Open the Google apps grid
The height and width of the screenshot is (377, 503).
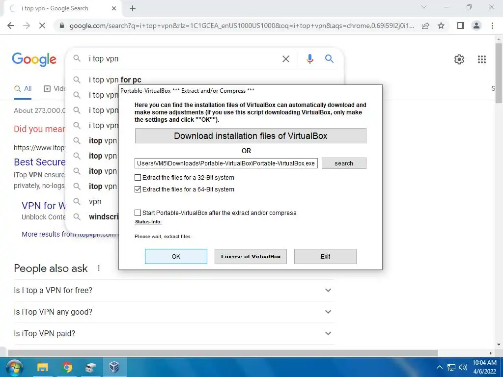pyautogui.click(x=481, y=59)
